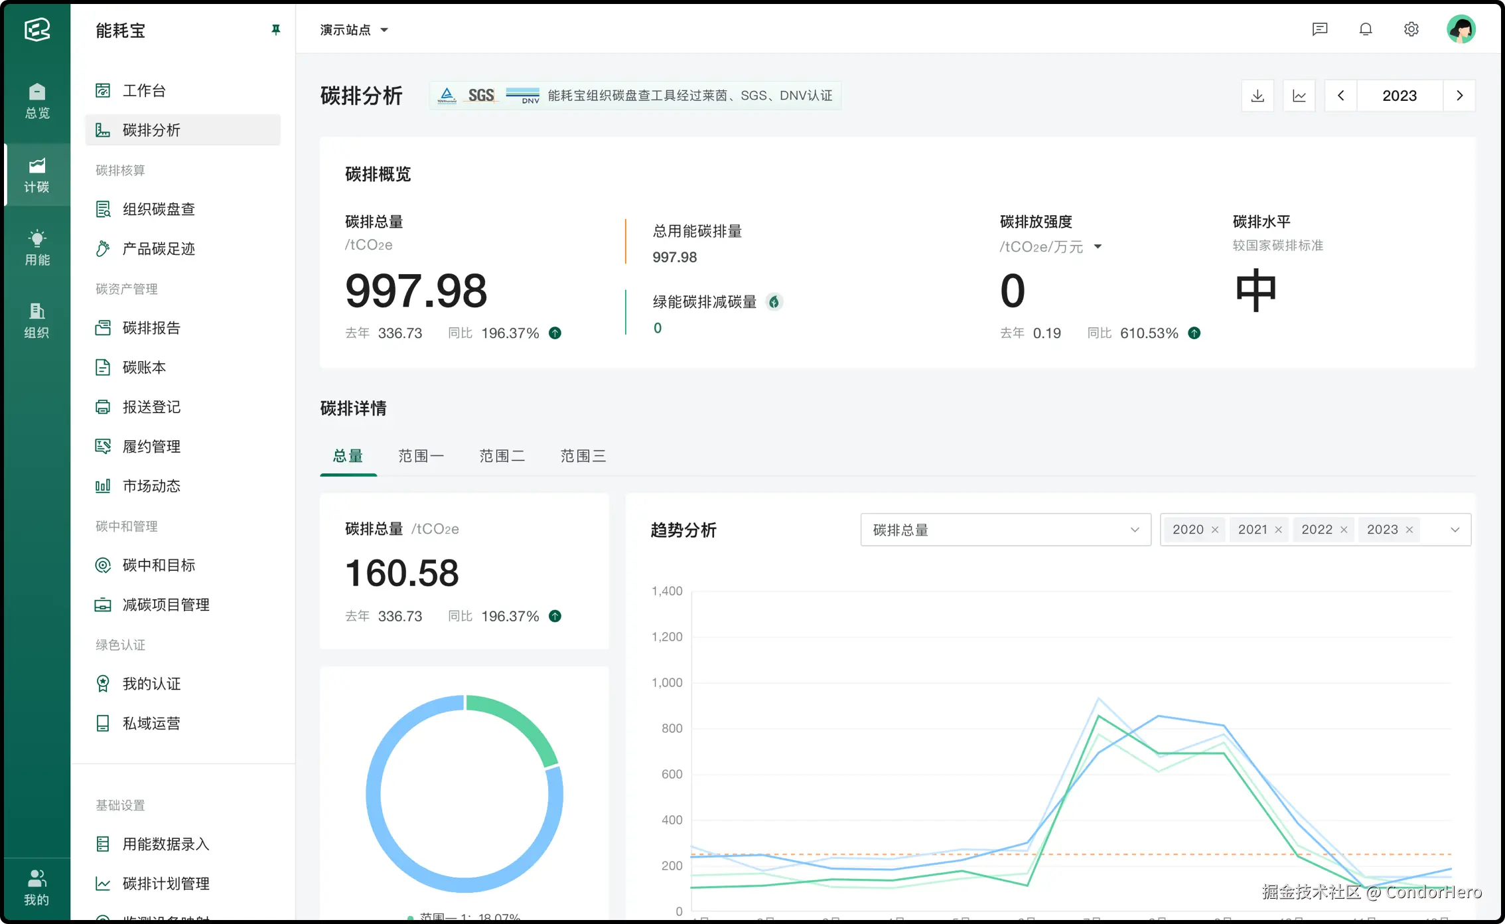Open the 我的 profile section
The width and height of the screenshot is (1505, 924).
tap(37, 887)
